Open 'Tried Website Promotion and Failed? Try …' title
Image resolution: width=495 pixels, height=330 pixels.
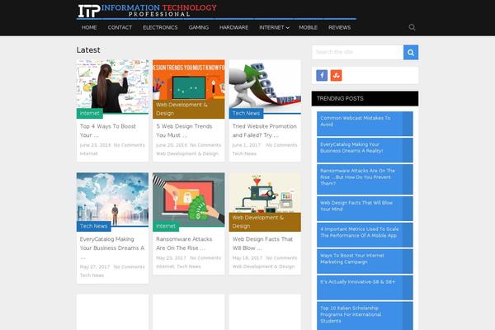(265, 130)
